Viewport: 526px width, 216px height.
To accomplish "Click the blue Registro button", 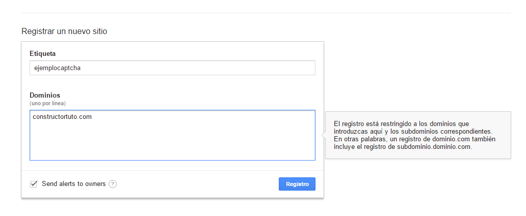I will pyautogui.click(x=297, y=184).
